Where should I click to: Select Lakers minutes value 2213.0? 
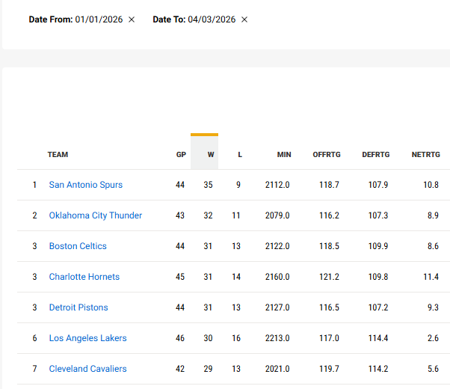pyautogui.click(x=277, y=338)
